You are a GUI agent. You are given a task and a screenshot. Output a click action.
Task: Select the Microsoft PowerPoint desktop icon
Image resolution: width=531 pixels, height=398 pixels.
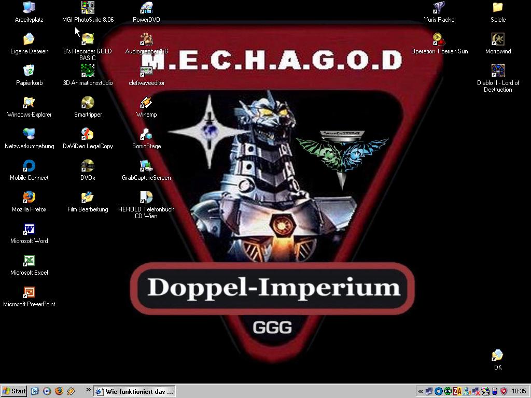pyautogui.click(x=29, y=292)
